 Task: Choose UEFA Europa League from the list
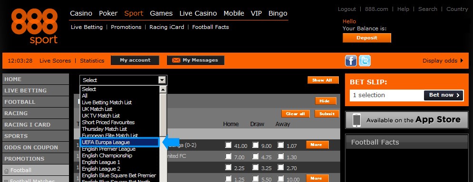[x=120, y=142]
